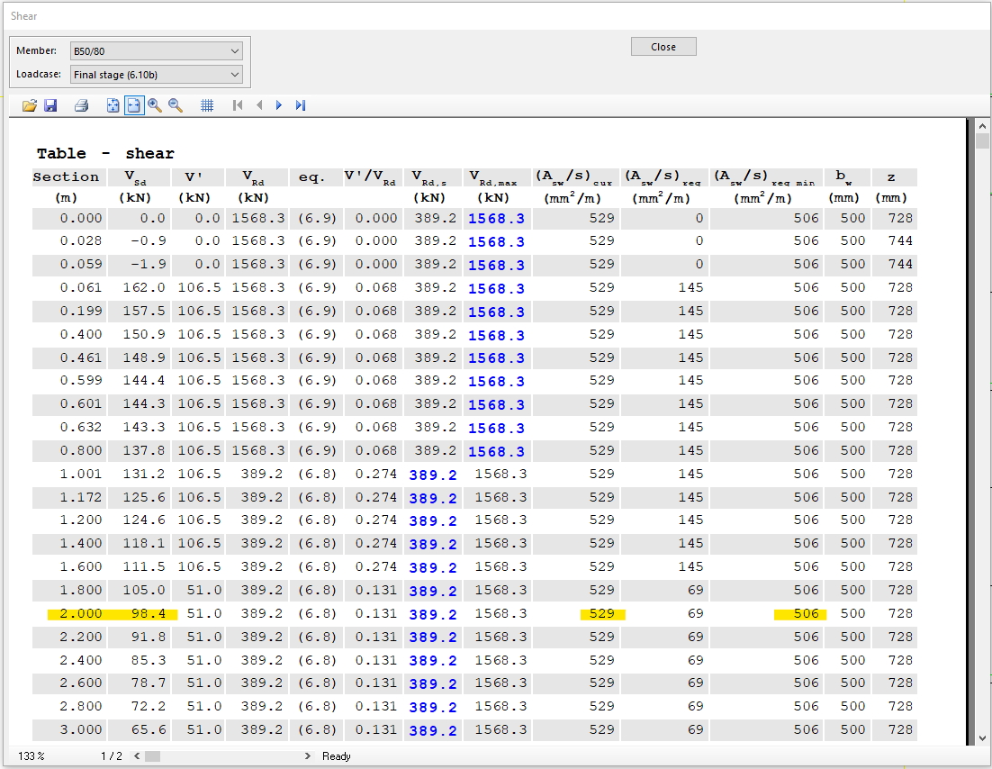
Task: Click the V' value 51.0 in the 2.400 row
Action: click(203, 660)
